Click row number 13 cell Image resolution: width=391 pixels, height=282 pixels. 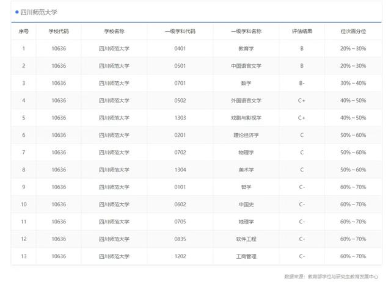(24, 256)
